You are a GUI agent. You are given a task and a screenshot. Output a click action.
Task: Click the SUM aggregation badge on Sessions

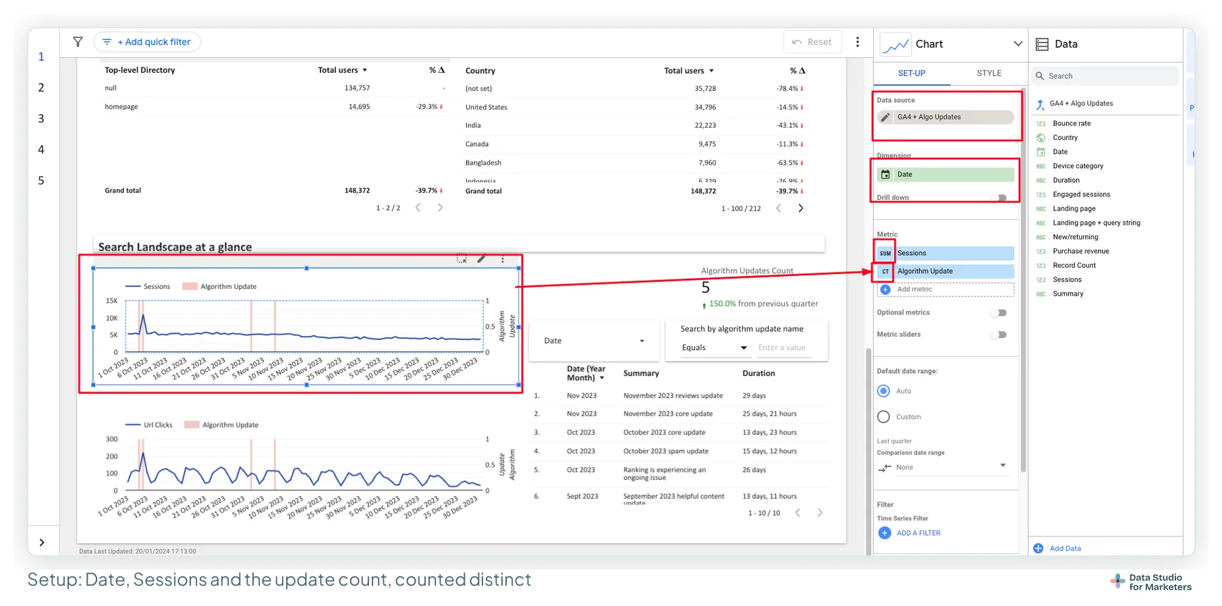(x=885, y=253)
